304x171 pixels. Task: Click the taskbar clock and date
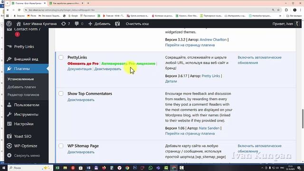[x=290, y=168]
